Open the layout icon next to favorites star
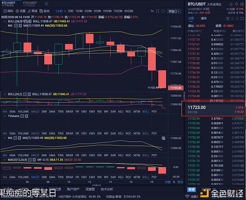 pyautogui.click(x=242, y=4)
